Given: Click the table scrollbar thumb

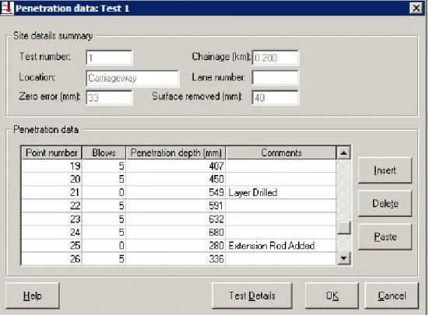Looking at the screenshot, I should pos(343,228).
